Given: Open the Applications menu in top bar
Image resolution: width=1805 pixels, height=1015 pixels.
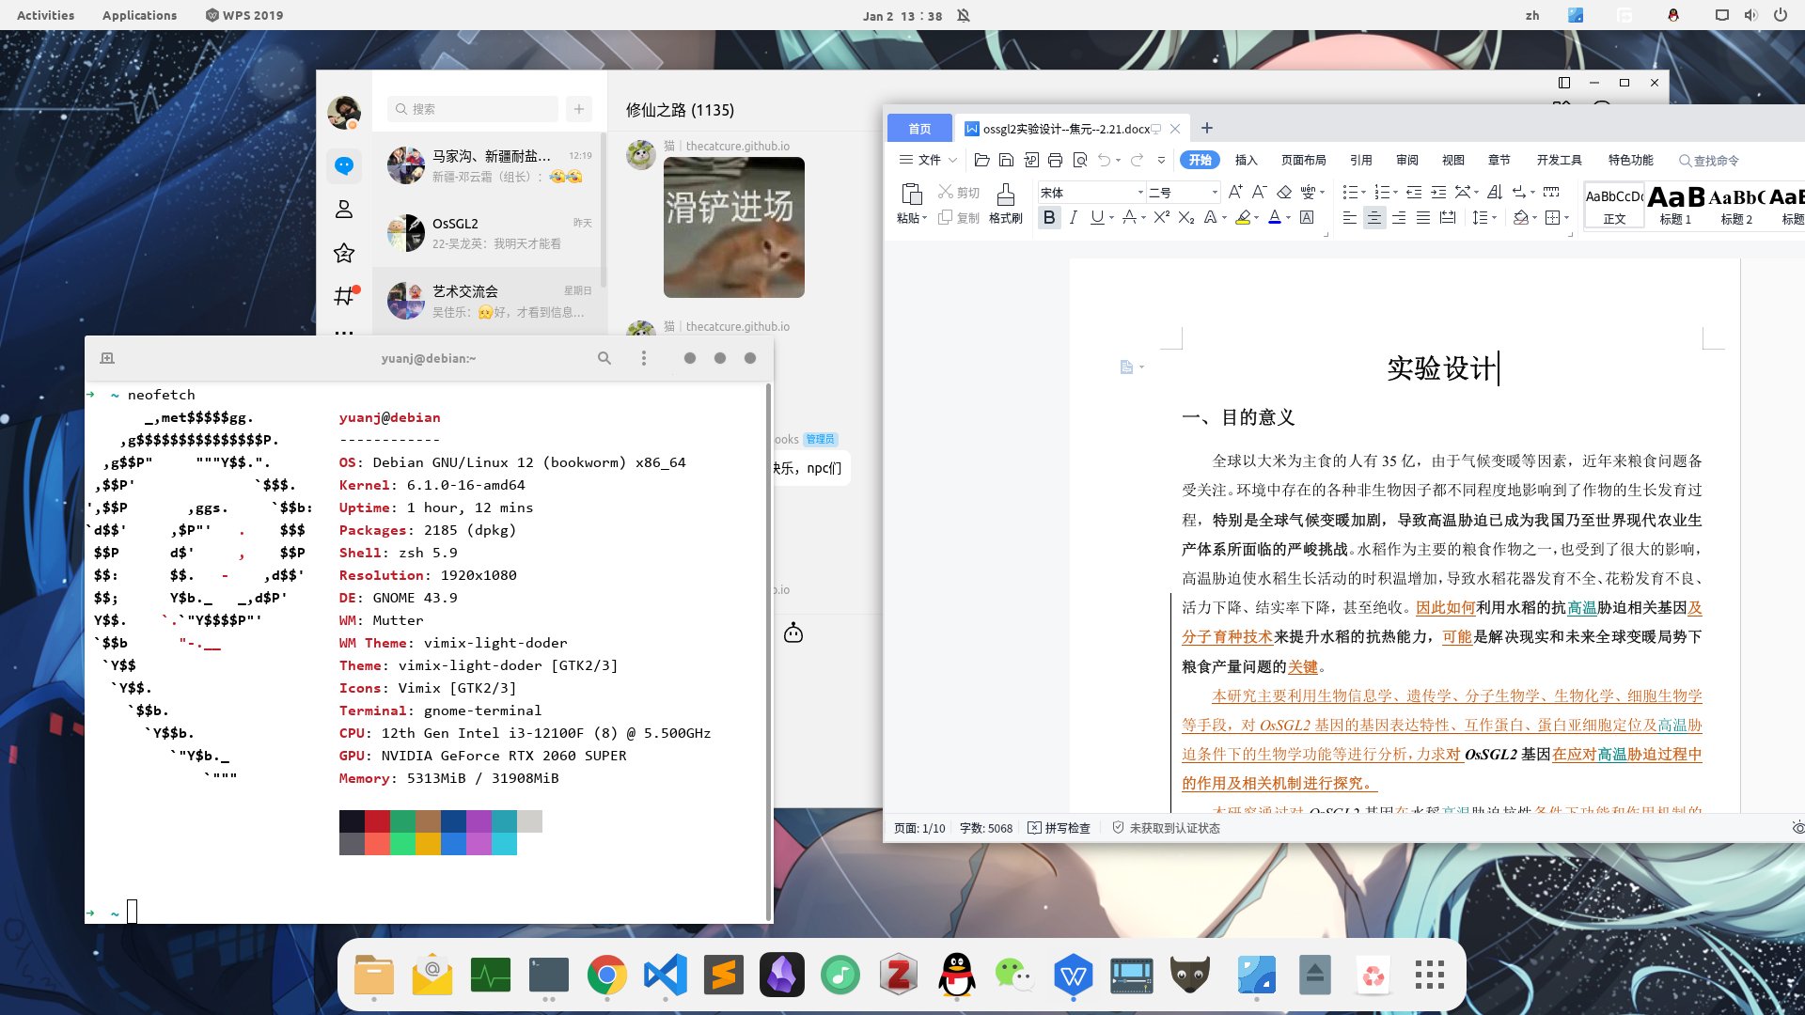Looking at the screenshot, I should click(139, 15).
